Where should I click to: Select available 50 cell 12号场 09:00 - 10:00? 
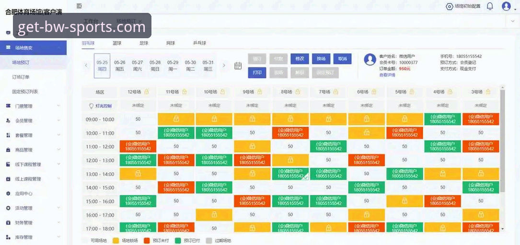click(x=138, y=119)
